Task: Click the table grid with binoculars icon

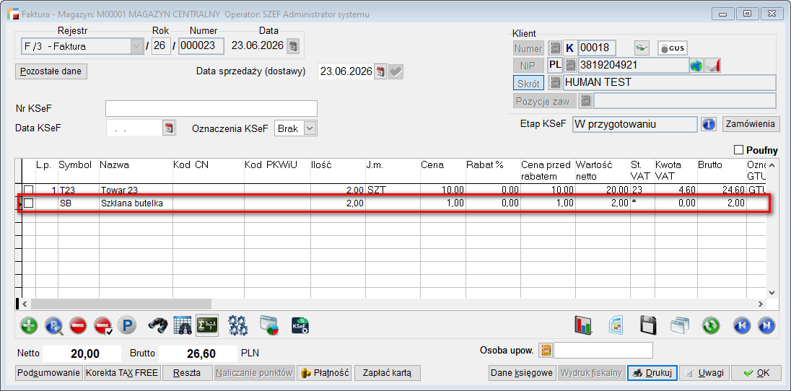Action: pos(182,326)
